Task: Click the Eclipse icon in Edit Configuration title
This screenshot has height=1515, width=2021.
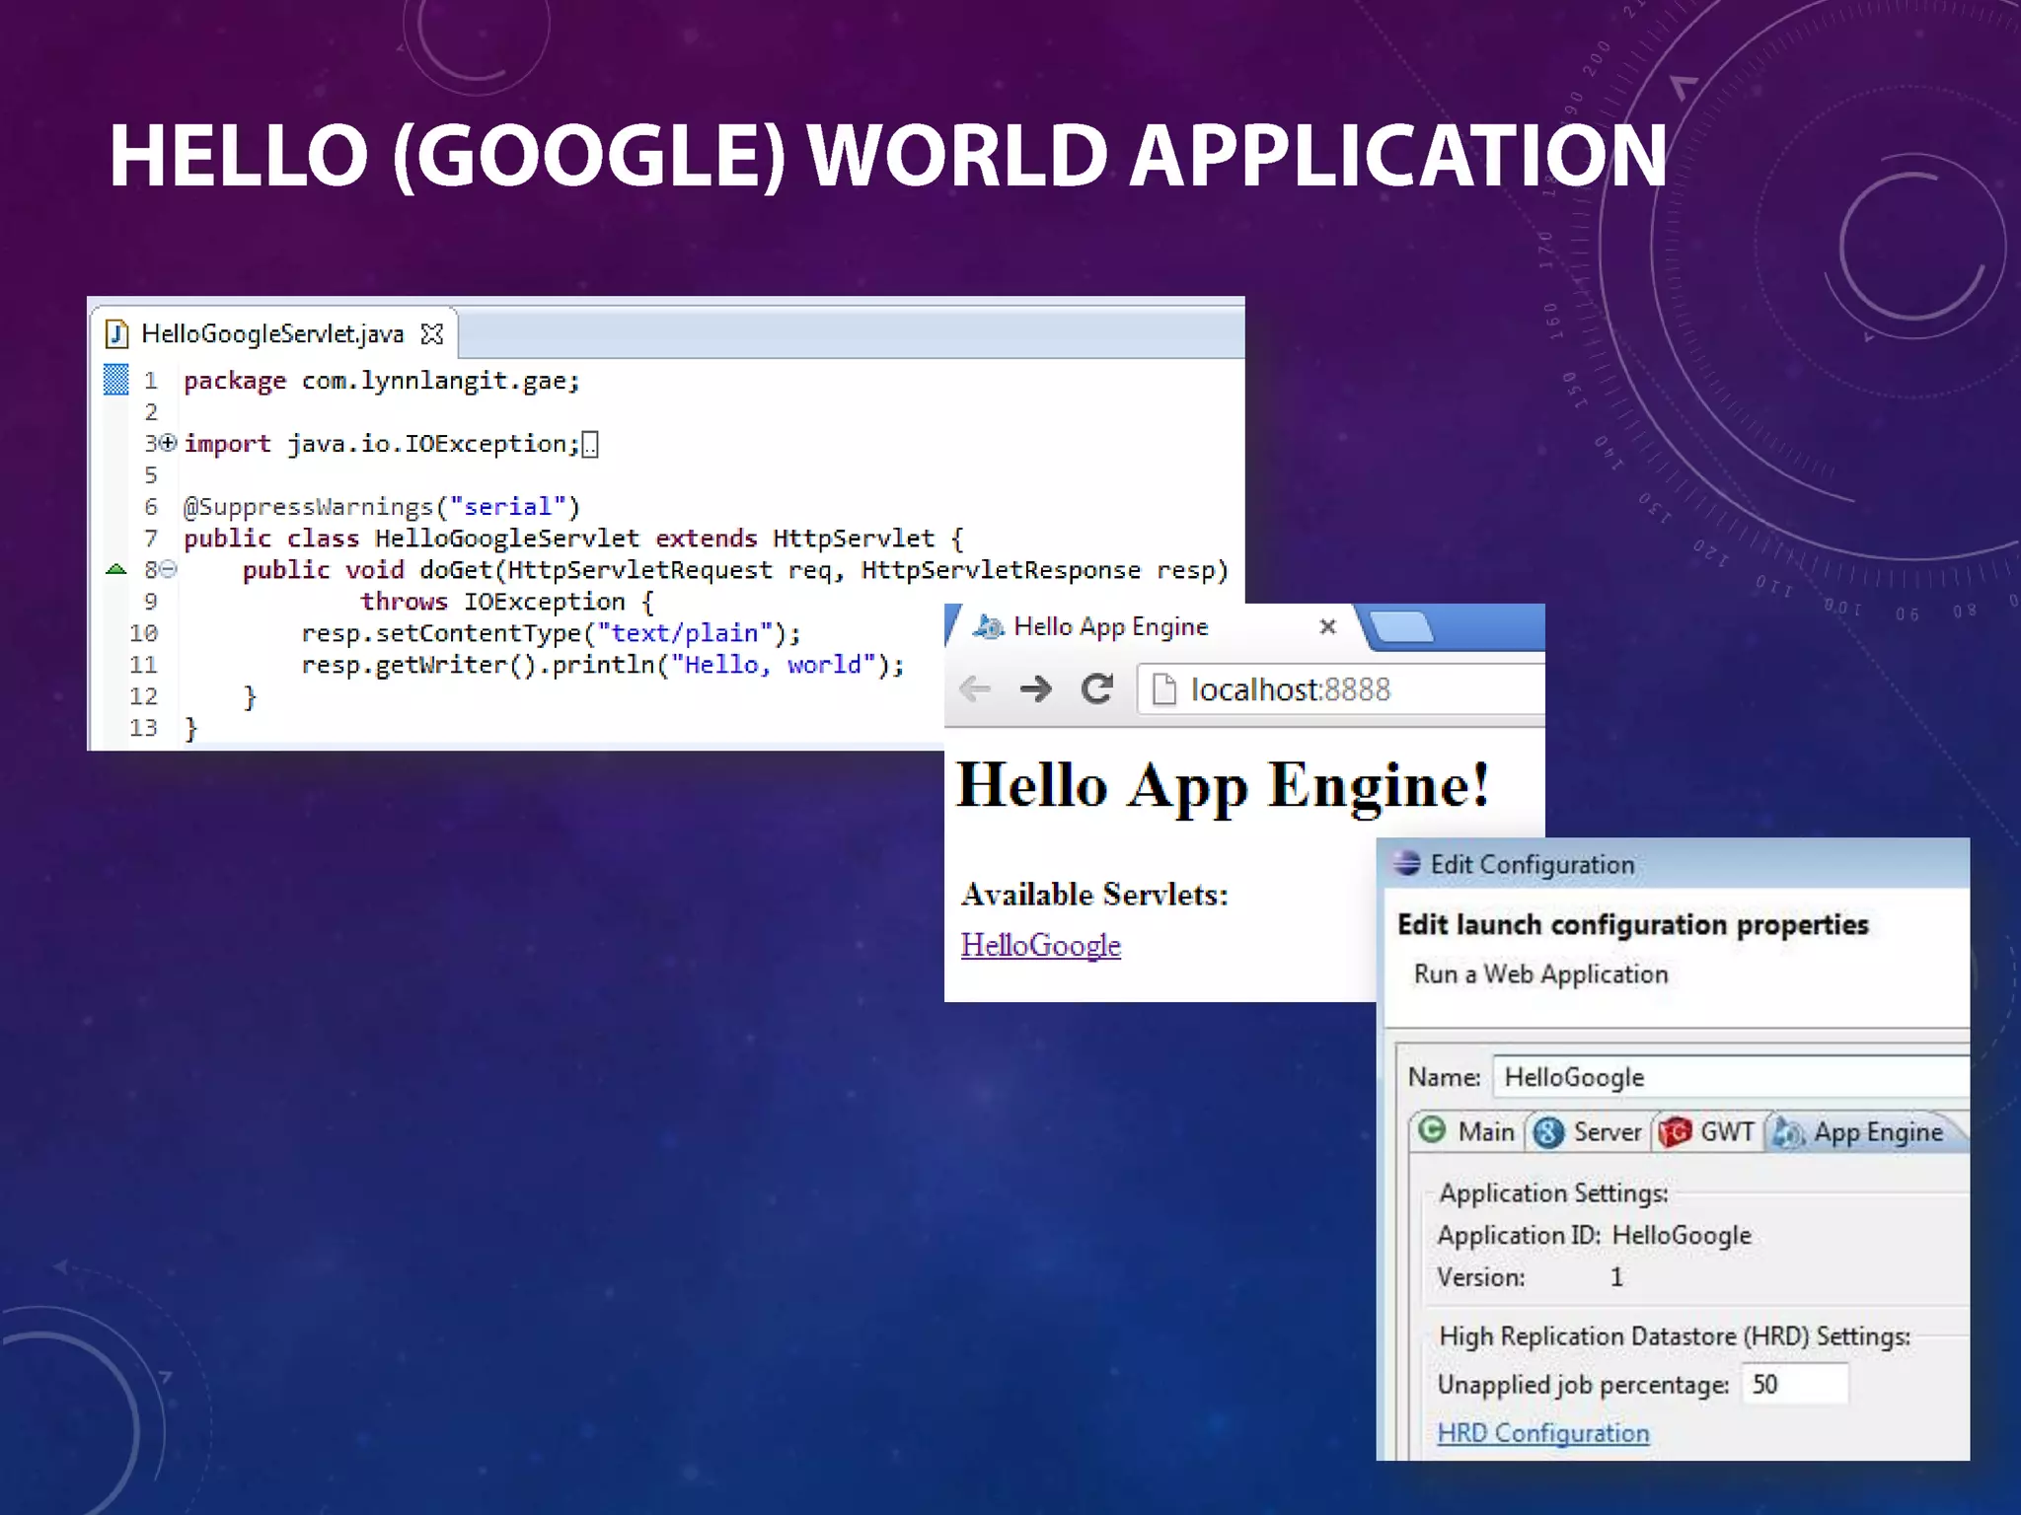Action: tap(1406, 864)
